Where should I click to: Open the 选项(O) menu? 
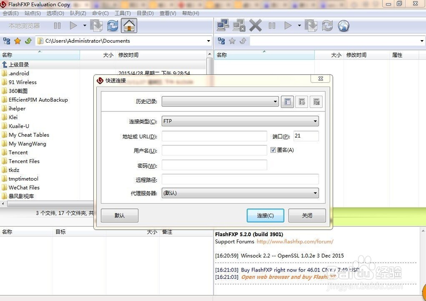coord(55,13)
